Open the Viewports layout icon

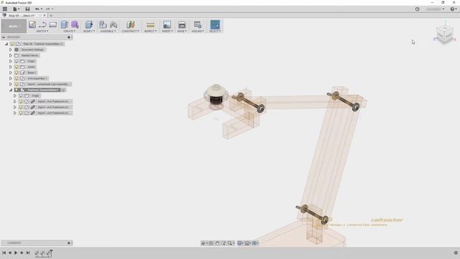255,243
